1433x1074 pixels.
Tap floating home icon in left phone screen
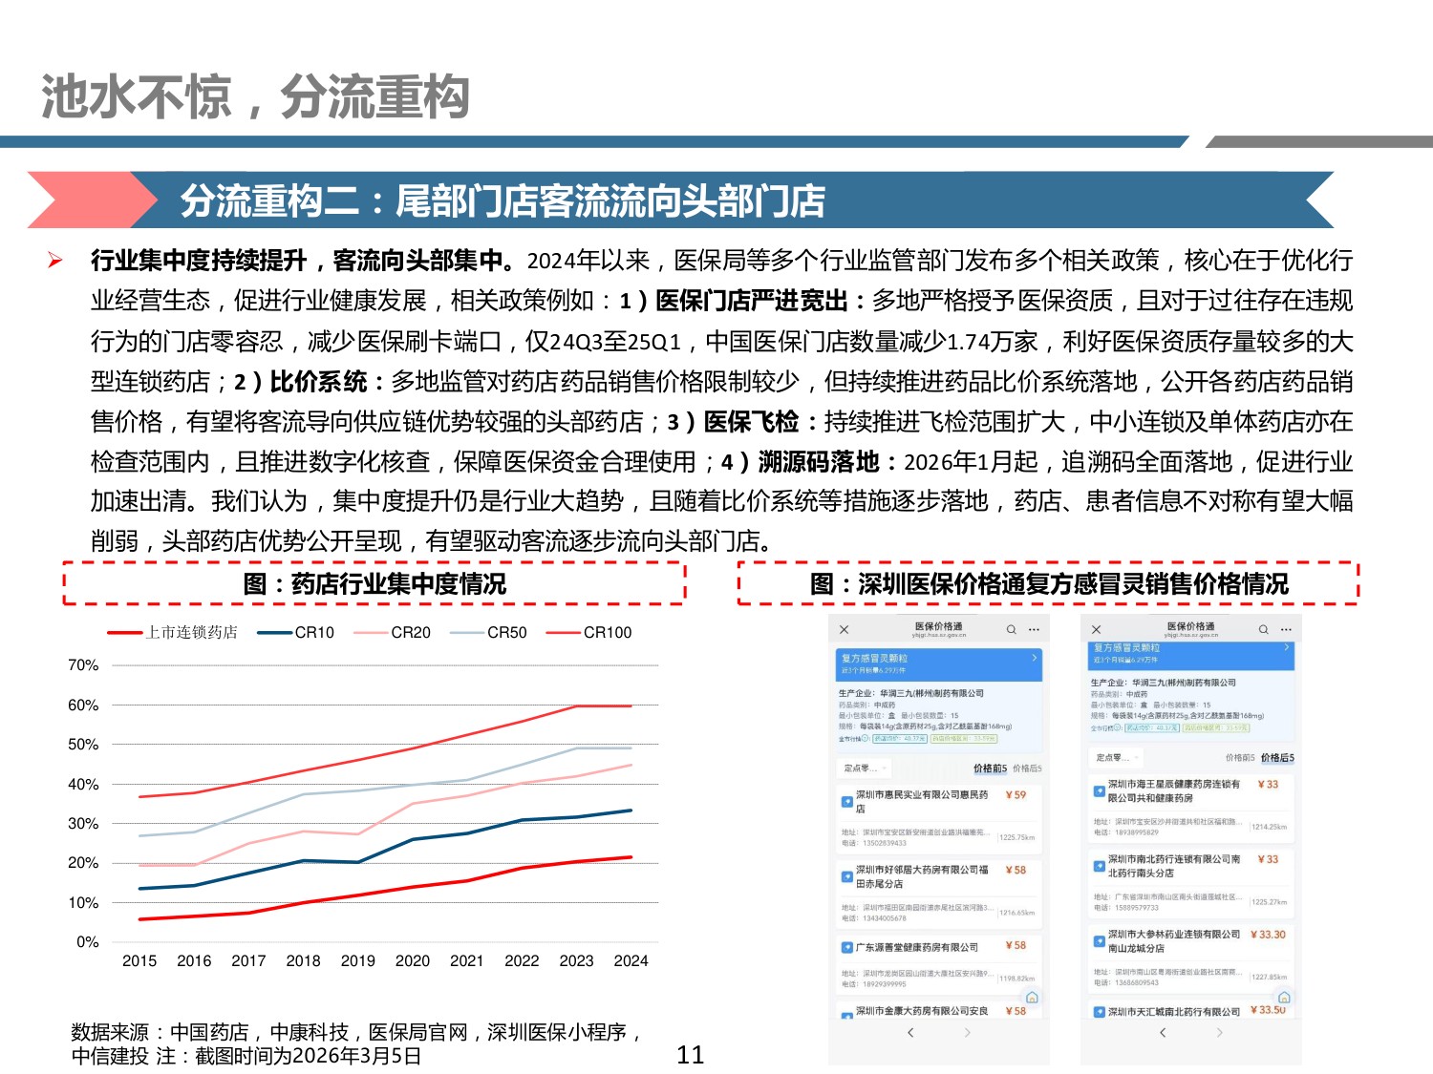[x=1031, y=998]
